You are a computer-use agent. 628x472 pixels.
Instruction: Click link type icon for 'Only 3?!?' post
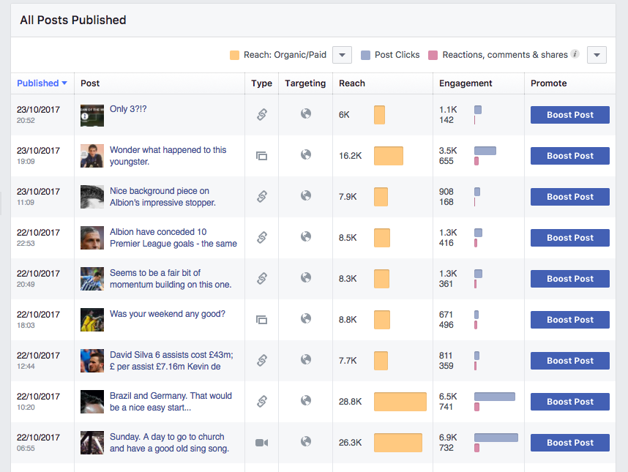pos(262,114)
